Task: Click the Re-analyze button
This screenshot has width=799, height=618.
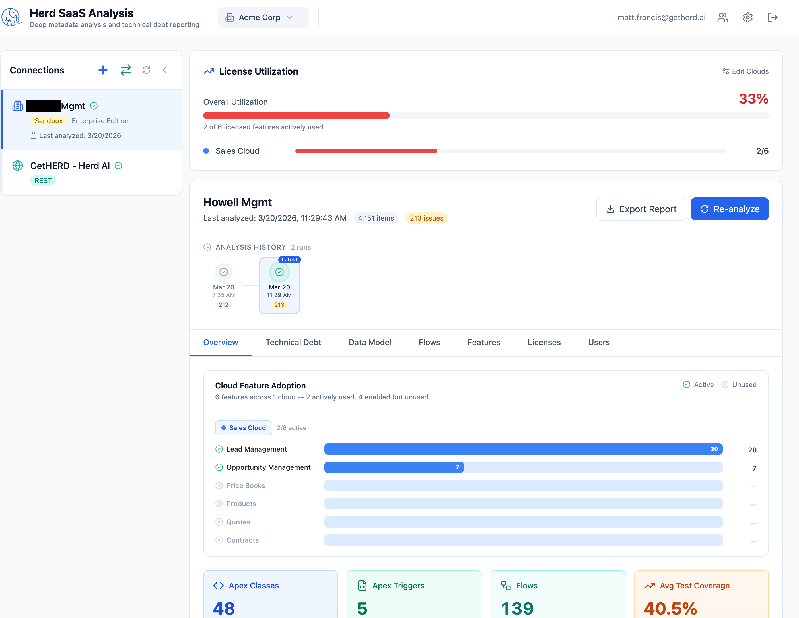Action: [730, 209]
